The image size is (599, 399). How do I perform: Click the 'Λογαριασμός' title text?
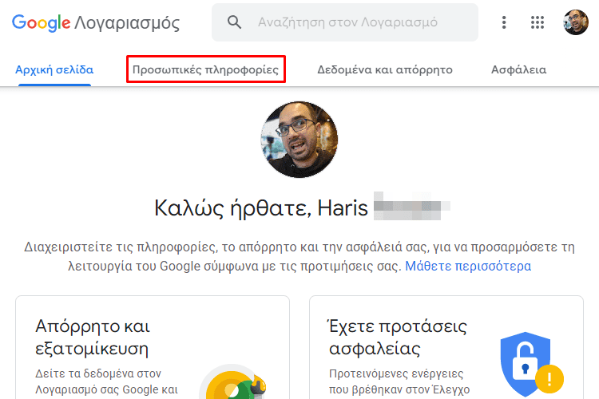pyautogui.click(x=127, y=24)
